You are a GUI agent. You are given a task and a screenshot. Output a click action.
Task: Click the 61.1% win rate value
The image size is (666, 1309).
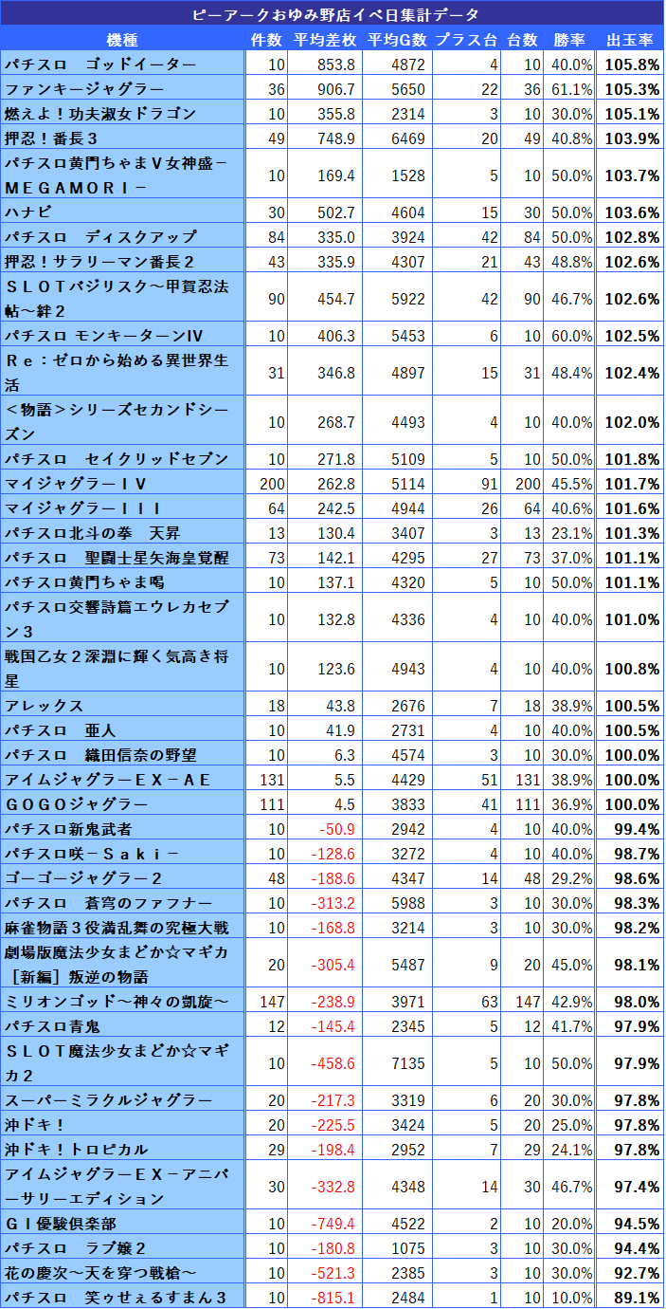[572, 89]
